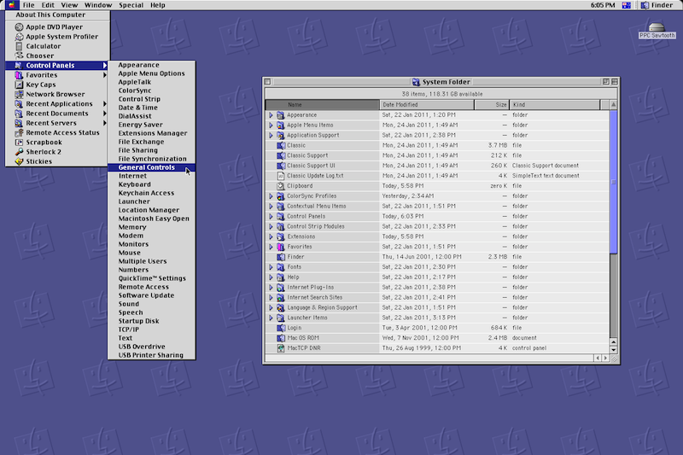Choose Extensions Manager from submenu
The width and height of the screenshot is (683, 455).
click(x=151, y=133)
